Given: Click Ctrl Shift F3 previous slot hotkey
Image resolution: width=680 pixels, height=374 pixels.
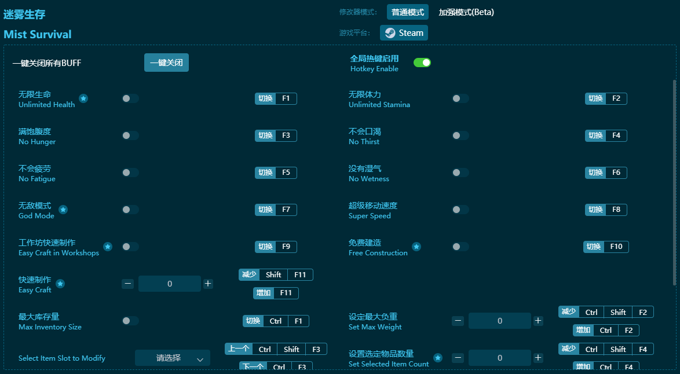Looking at the screenshot, I should point(276,349).
